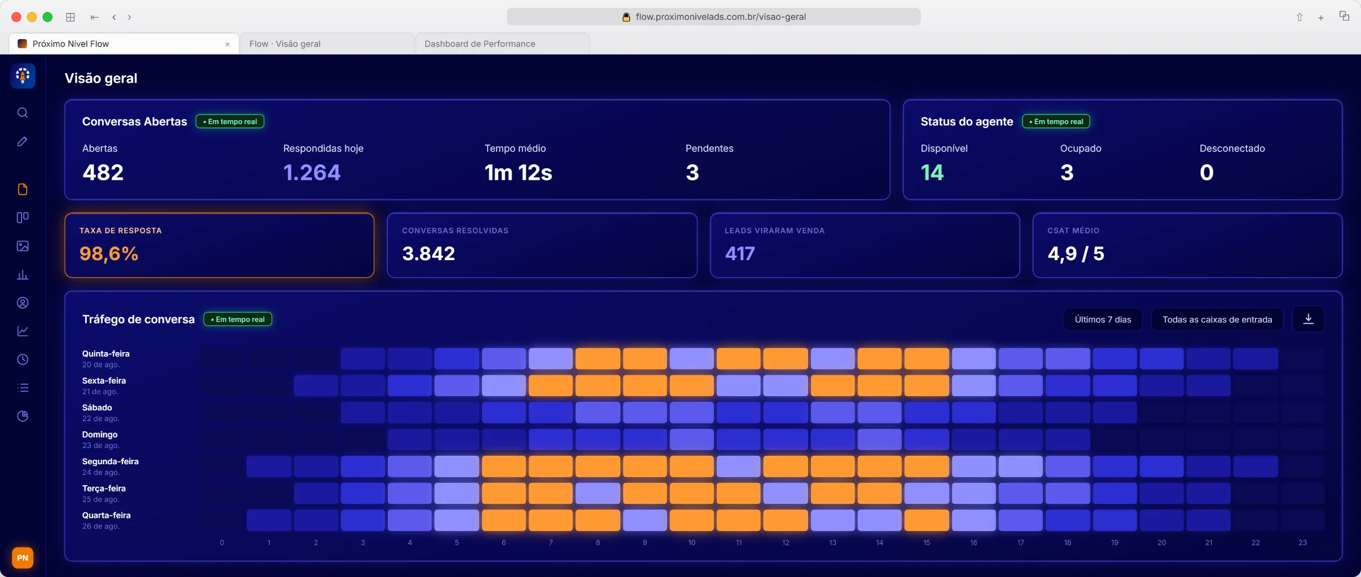Viewport: 1361px width, 577px height.
Task: Click the hour 23 axis label
Action: (1303, 542)
